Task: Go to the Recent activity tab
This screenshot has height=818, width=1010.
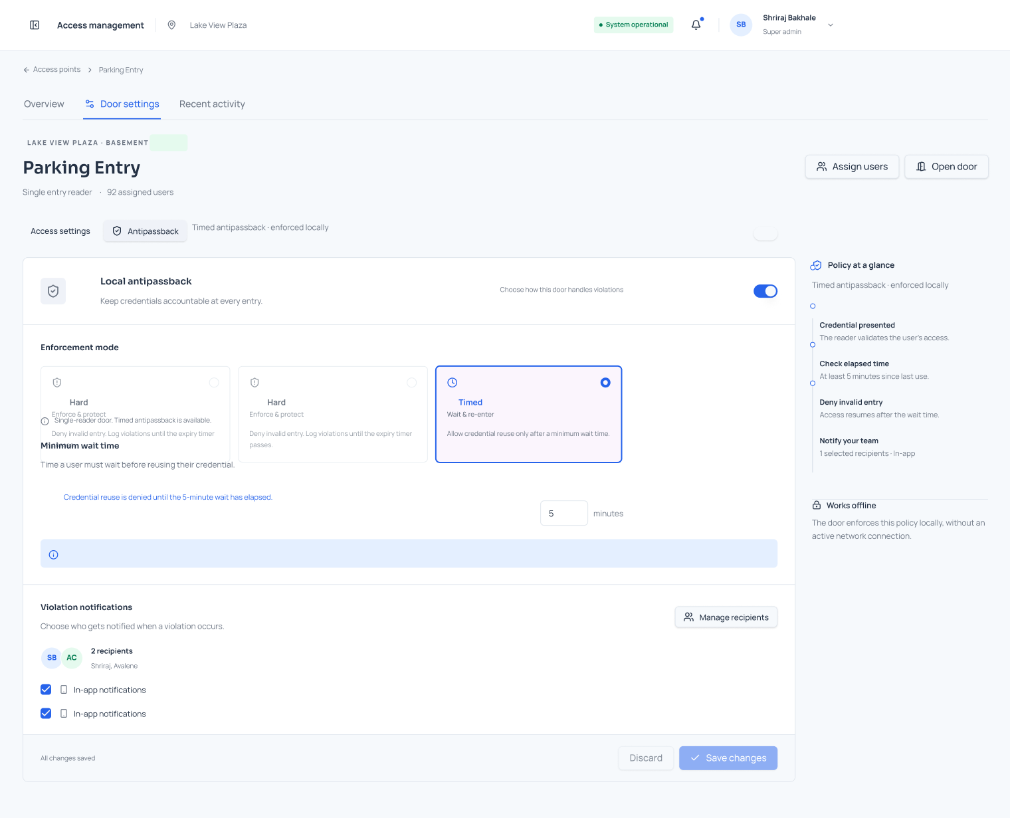Action: coord(212,104)
